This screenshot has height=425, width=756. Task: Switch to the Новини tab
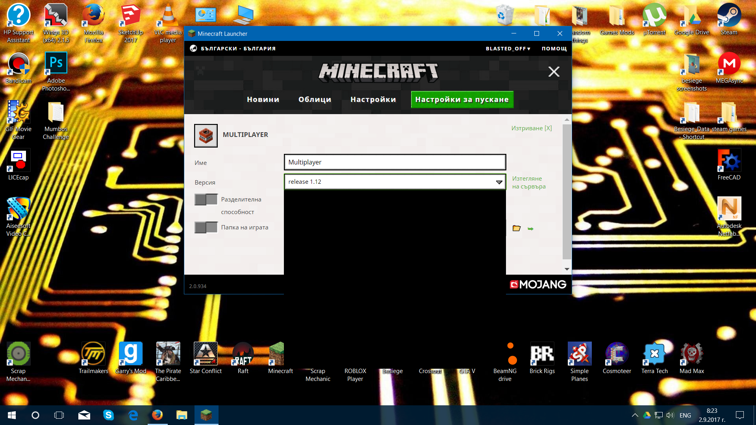point(263,100)
